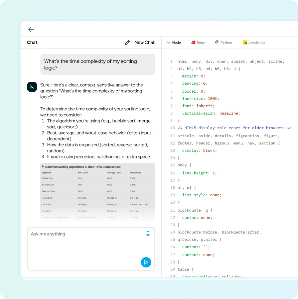Viewport: 298px width, 299px height.
Task: Click code line 10 HTML5 comment
Action: [x=234, y=128]
